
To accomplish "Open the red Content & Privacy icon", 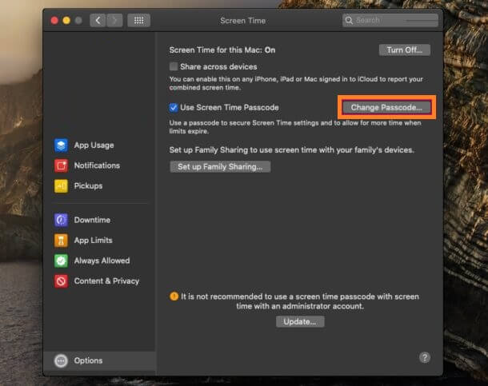I will click(61, 281).
